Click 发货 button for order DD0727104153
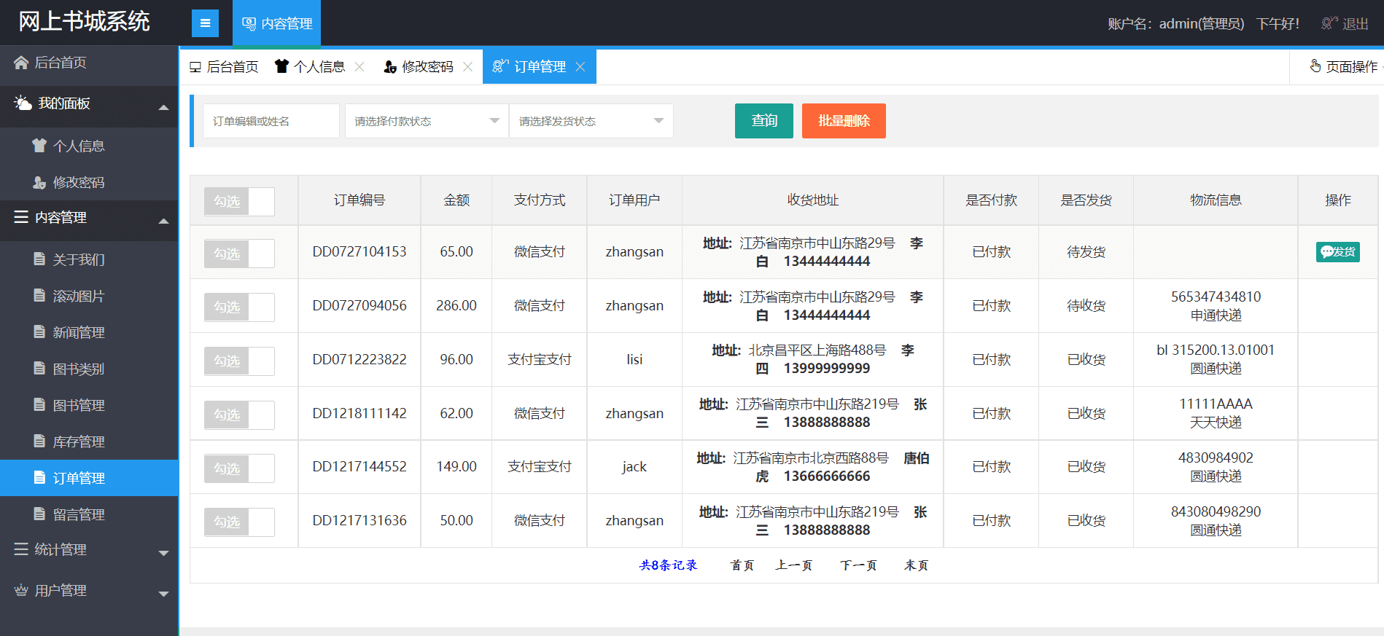The height and width of the screenshot is (636, 1384). 1337,252
